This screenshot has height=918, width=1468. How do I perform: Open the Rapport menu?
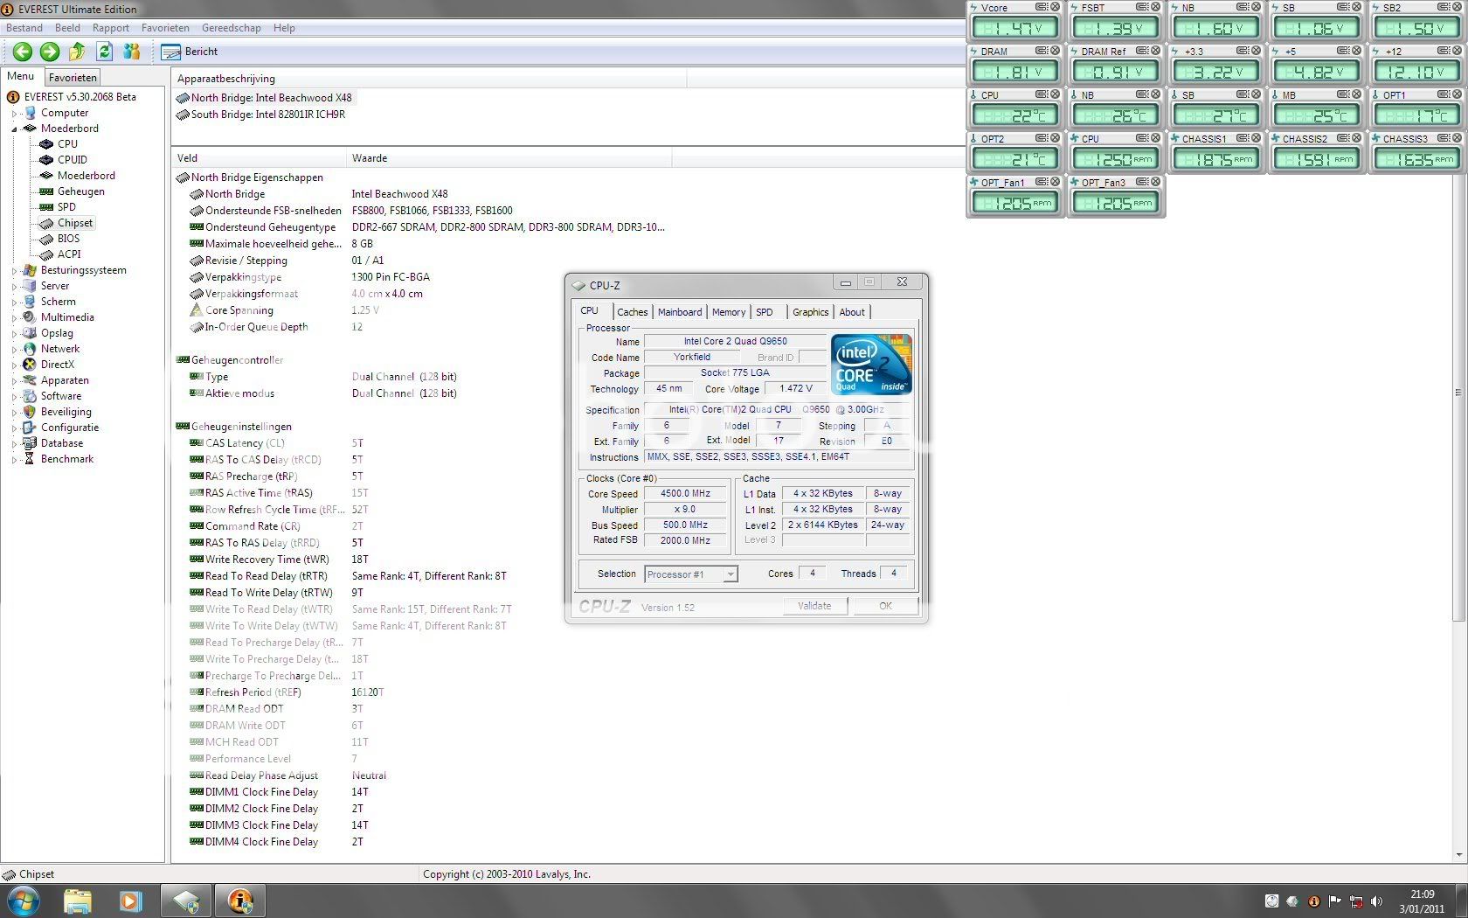[111, 28]
